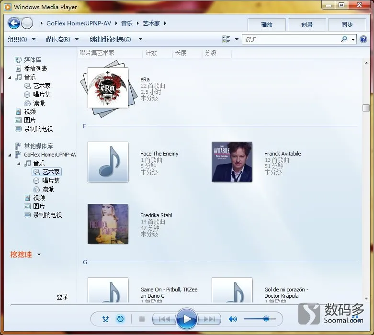374x335 pixels.
Task: Switch to the 播放 tab
Action: 267,24
